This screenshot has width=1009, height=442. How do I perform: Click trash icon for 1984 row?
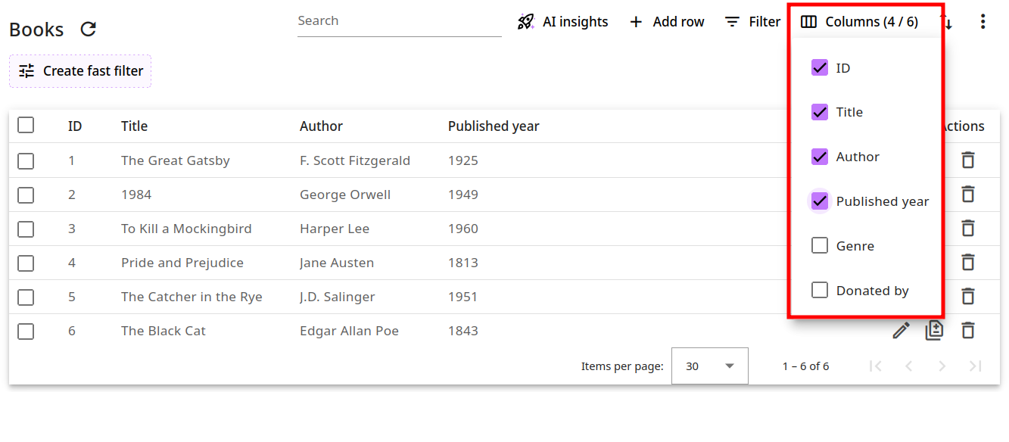967,195
